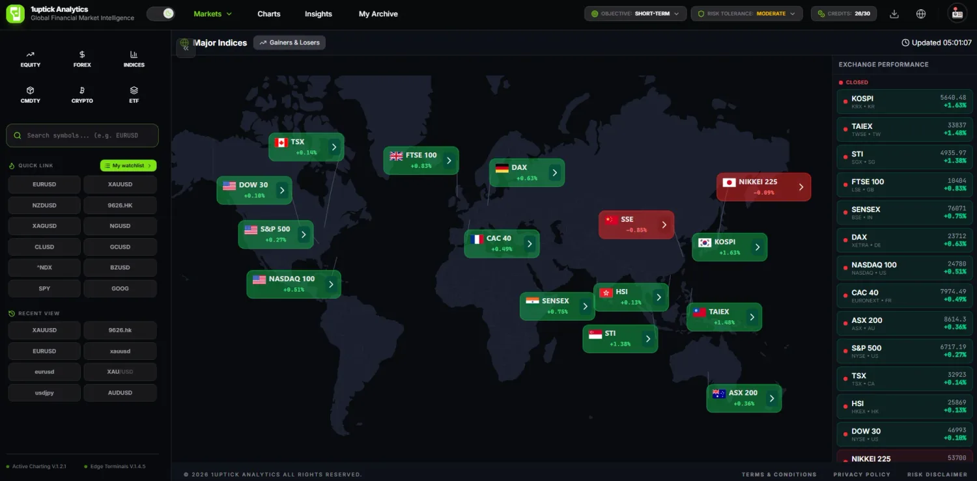
Task: Open TSX index arrow on map
Action: click(334, 147)
